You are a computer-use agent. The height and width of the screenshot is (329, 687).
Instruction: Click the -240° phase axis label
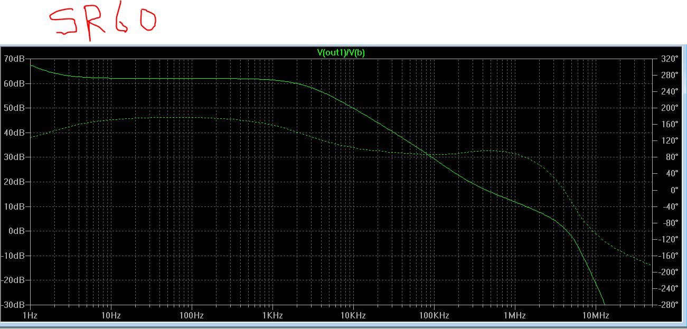[x=668, y=288]
